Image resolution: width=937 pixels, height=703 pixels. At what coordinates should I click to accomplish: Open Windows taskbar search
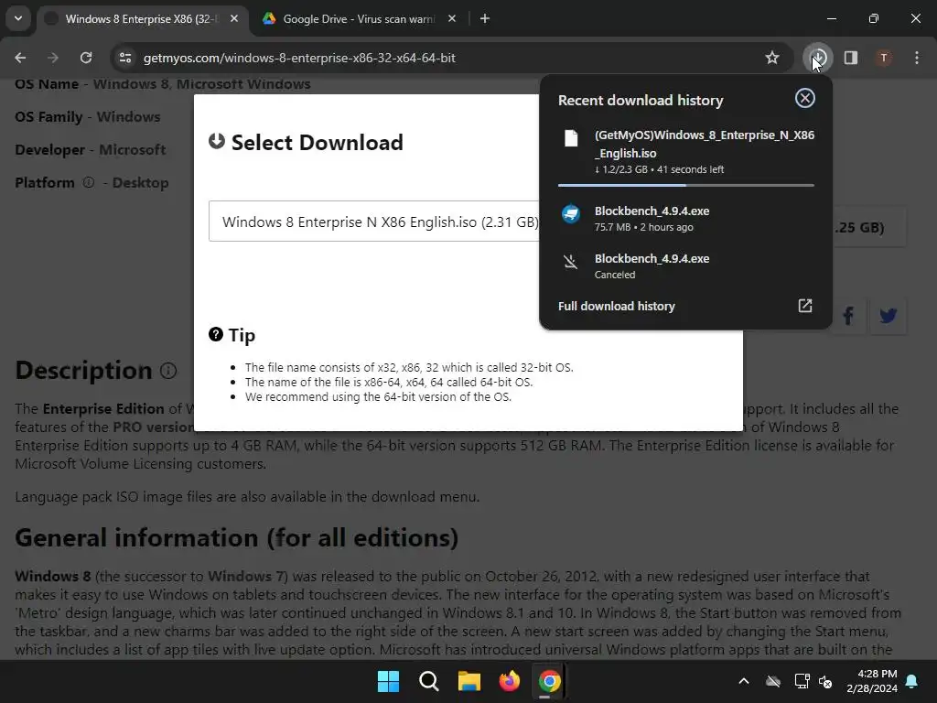428,681
